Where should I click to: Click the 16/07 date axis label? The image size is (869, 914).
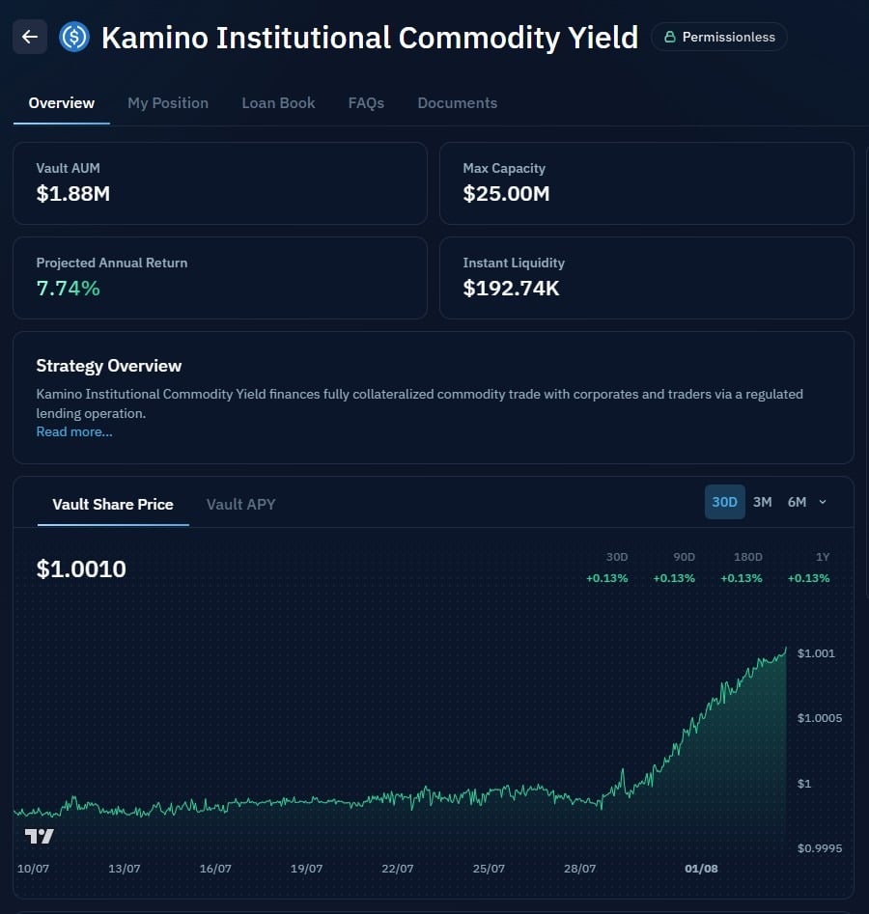[x=215, y=869]
